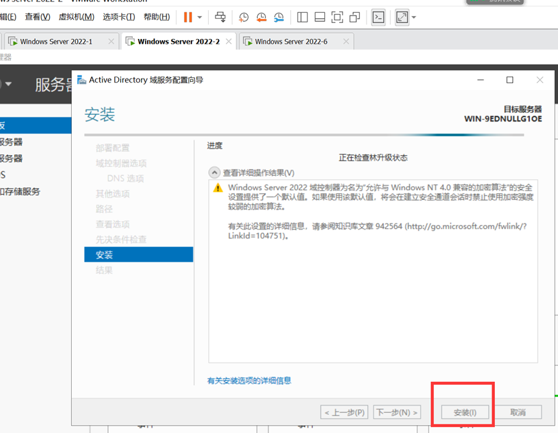The height and width of the screenshot is (433, 558).
Task: Open the stretch display dropdown arrow
Action: (414, 17)
